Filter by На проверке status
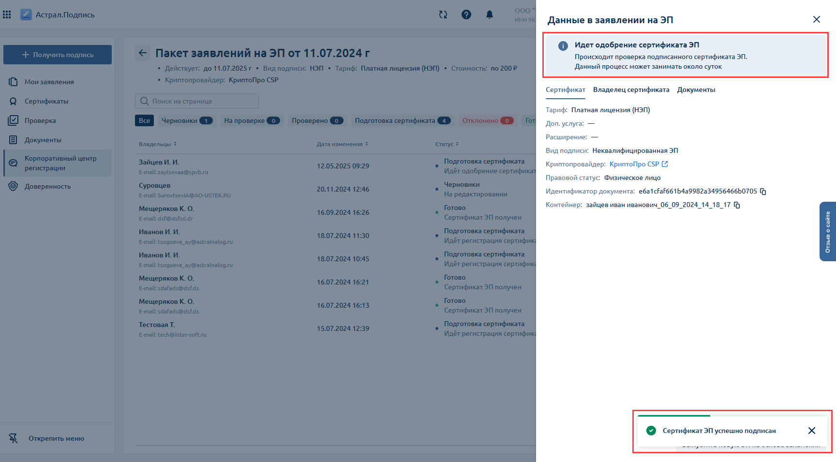The height and width of the screenshot is (462, 836). [x=252, y=120]
